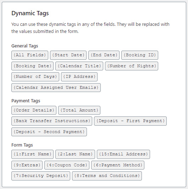The height and width of the screenshot is (189, 188).
Task: Select the {Calendar Title} tag
Action: pos(79,66)
